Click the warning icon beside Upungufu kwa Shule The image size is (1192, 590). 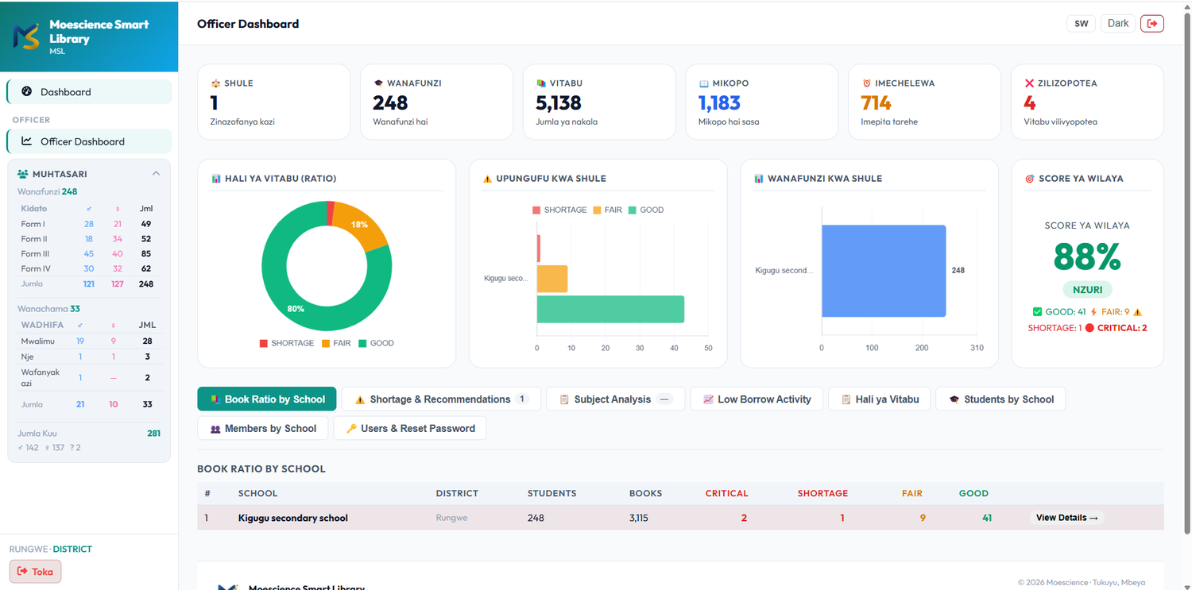(x=487, y=179)
